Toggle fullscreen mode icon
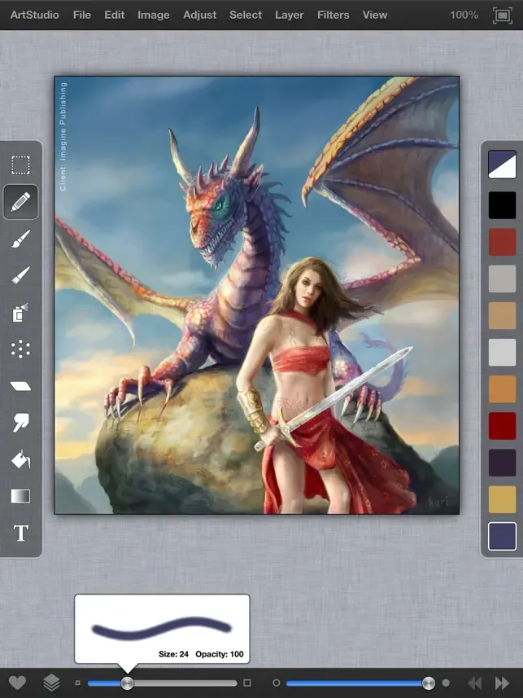Viewport: 523px width, 698px height. [x=503, y=15]
